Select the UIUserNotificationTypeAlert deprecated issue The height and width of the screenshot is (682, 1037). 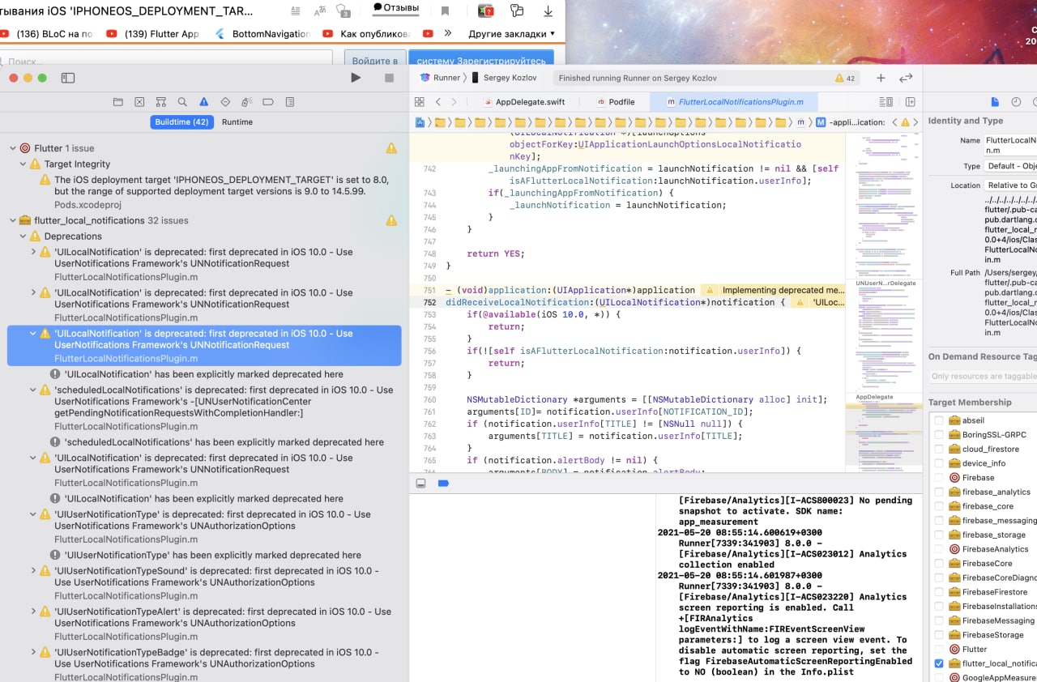(204, 623)
